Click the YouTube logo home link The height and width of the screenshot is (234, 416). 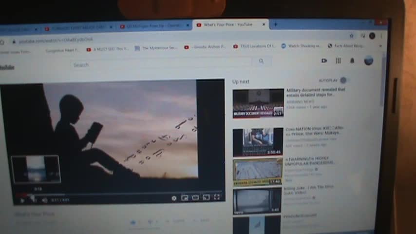[7, 67]
